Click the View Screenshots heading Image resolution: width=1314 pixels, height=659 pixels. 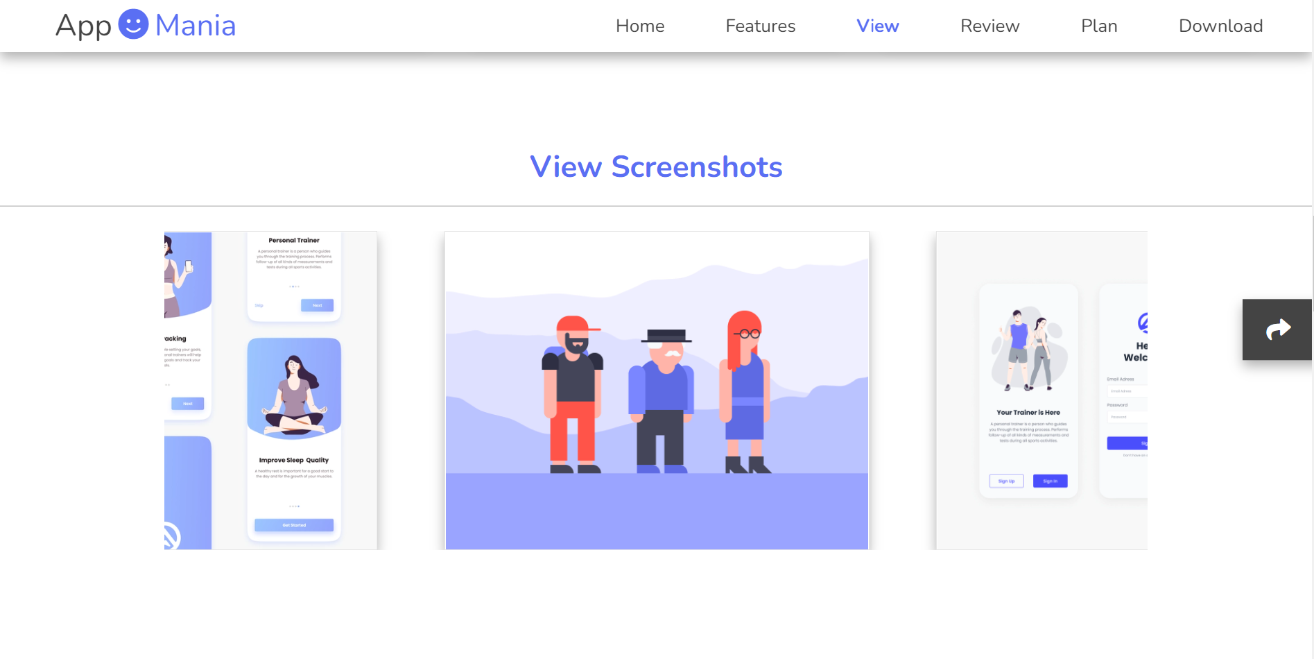coord(656,166)
